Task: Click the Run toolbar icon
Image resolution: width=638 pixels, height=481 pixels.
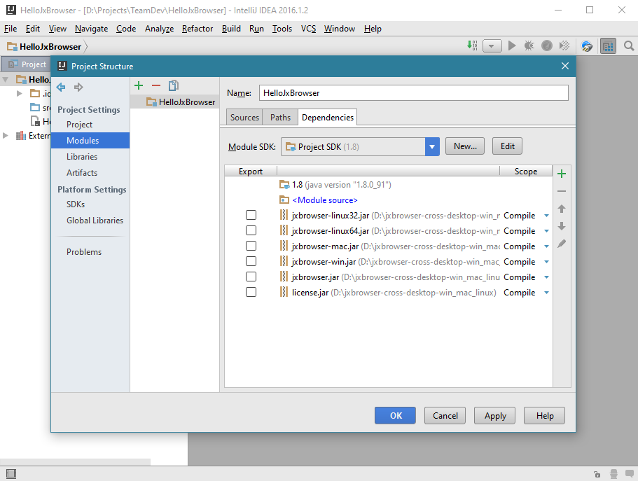Action: (512, 46)
